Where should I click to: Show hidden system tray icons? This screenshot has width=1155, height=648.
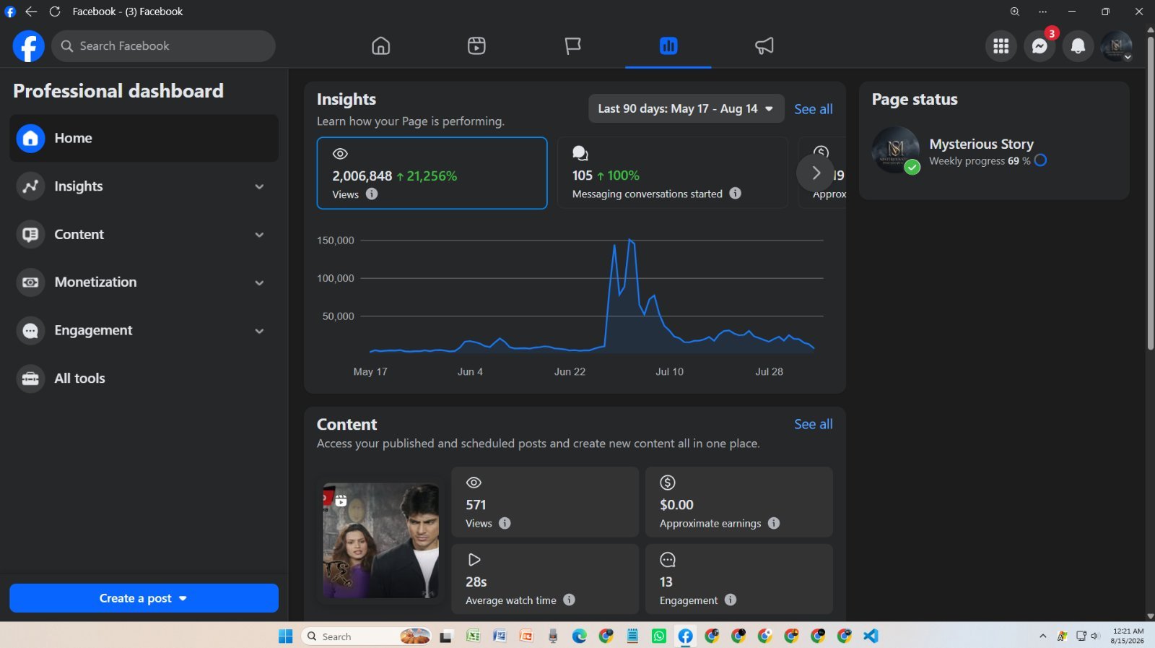[x=1042, y=636]
